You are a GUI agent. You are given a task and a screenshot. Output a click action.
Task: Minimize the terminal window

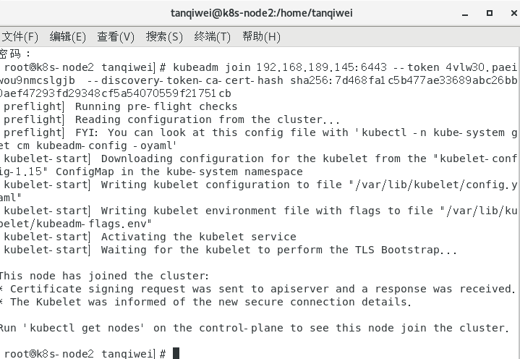[465, 14]
